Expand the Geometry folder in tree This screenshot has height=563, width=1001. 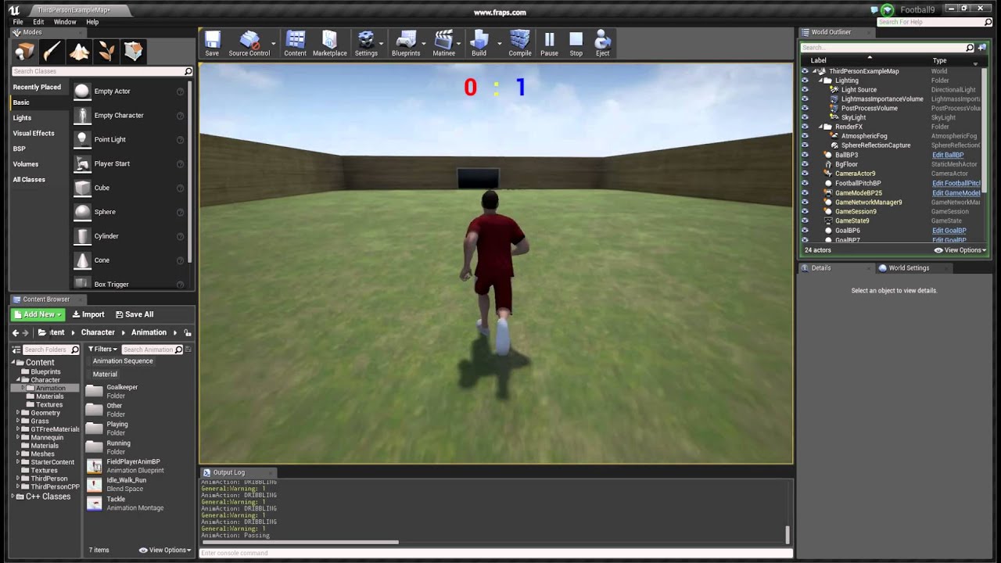pyautogui.click(x=18, y=413)
